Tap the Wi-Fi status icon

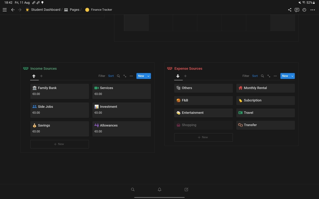tap(304, 3)
